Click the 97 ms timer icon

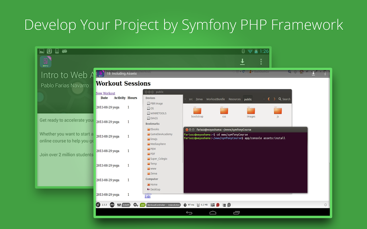(x=185, y=205)
